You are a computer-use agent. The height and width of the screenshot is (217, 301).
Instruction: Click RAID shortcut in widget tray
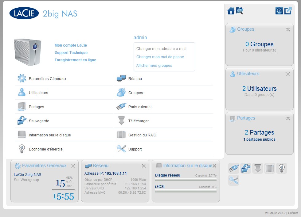pos(270,168)
